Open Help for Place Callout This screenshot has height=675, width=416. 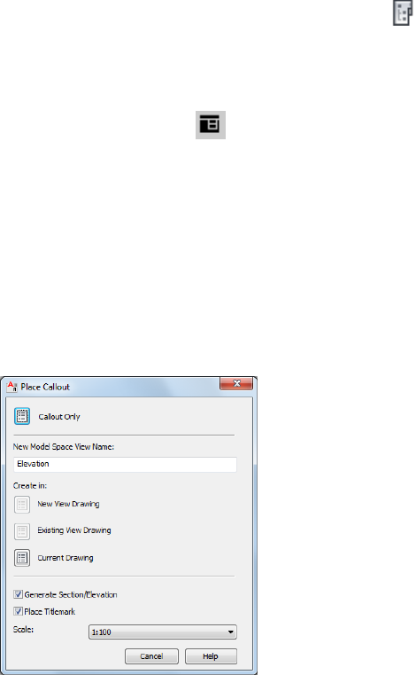pos(211,656)
